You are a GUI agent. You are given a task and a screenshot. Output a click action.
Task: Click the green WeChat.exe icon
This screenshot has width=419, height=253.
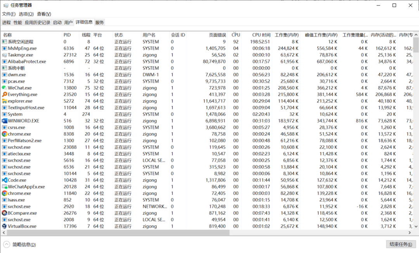pos(4,88)
